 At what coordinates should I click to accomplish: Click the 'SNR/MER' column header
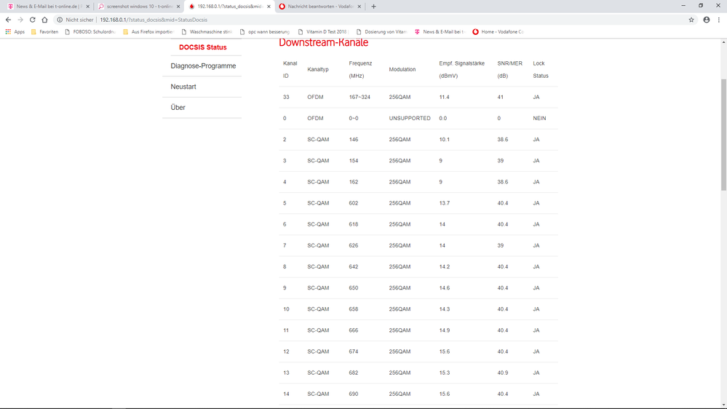coord(509,70)
